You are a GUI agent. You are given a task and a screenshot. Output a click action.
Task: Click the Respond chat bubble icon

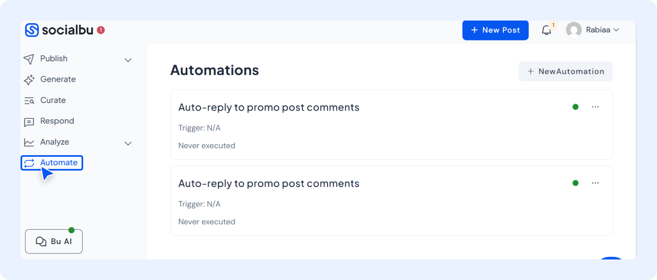[x=29, y=122]
